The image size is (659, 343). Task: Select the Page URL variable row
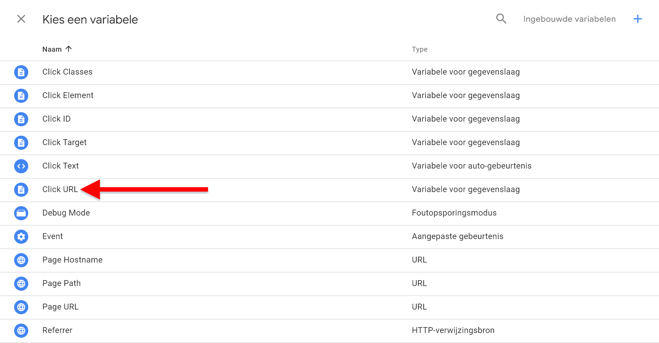coord(60,307)
